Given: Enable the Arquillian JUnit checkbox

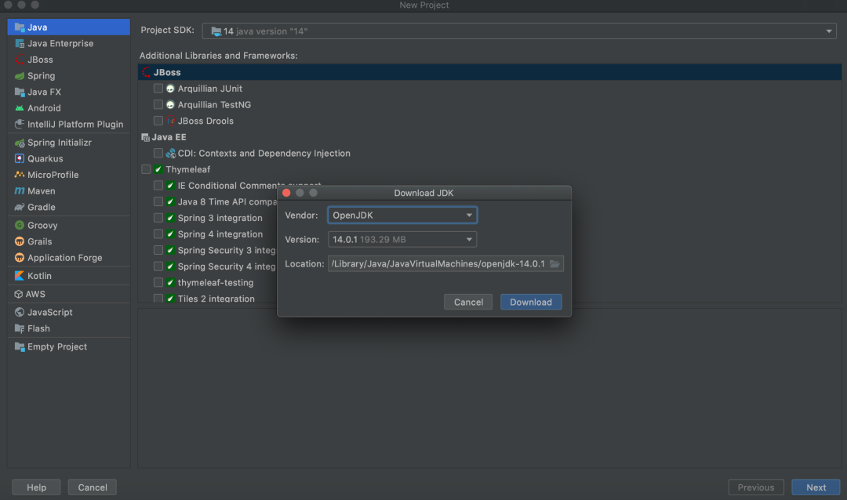Looking at the screenshot, I should 158,88.
